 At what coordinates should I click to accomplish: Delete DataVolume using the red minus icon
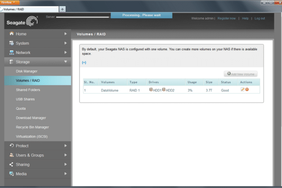[x=247, y=89]
